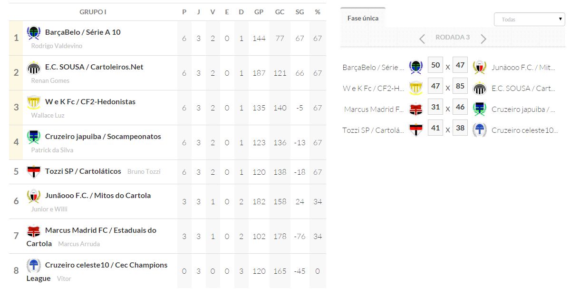Click the GRUPO I table header
The image size is (570, 289).
pyautogui.click(x=93, y=12)
